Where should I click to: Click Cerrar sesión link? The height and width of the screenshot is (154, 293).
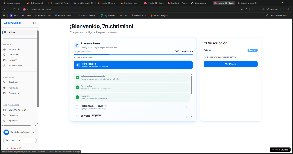[16, 148]
